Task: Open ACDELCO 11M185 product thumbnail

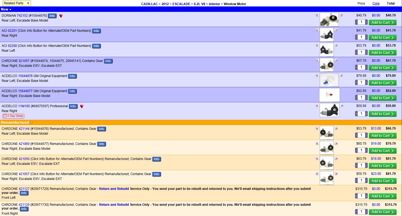Action: [329, 110]
